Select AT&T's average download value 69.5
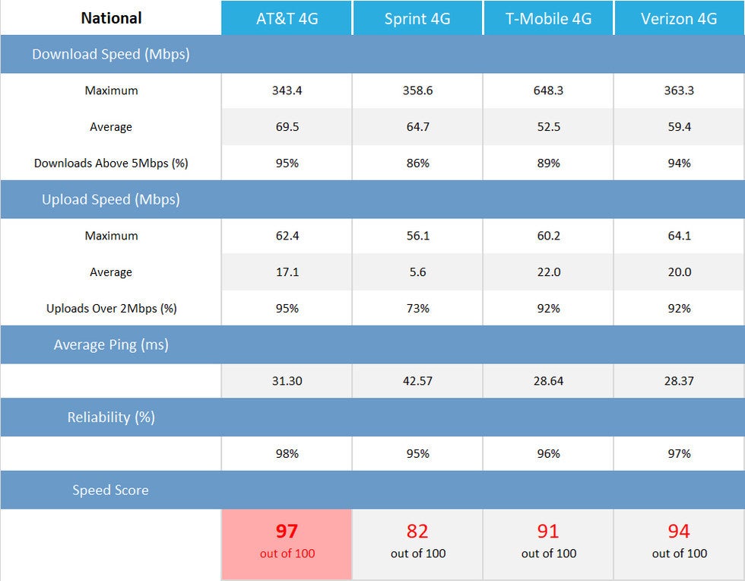Image resolution: width=745 pixels, height=581 pixels. (x=287, y=127)
